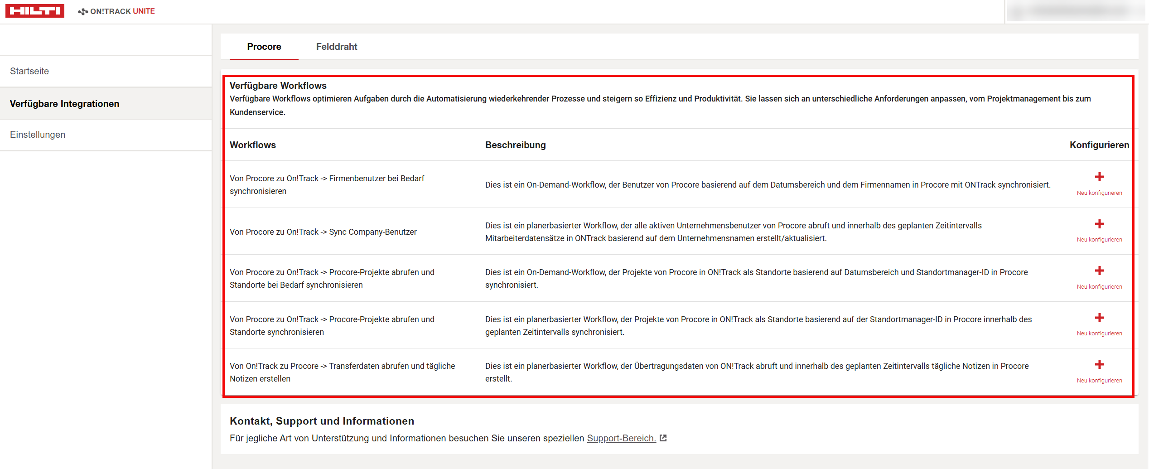Click the Konfigurieren column header

tap(1099, 145)
